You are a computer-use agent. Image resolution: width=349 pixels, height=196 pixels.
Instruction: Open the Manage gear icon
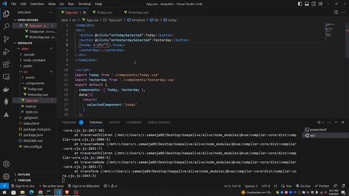coord(6,176)
